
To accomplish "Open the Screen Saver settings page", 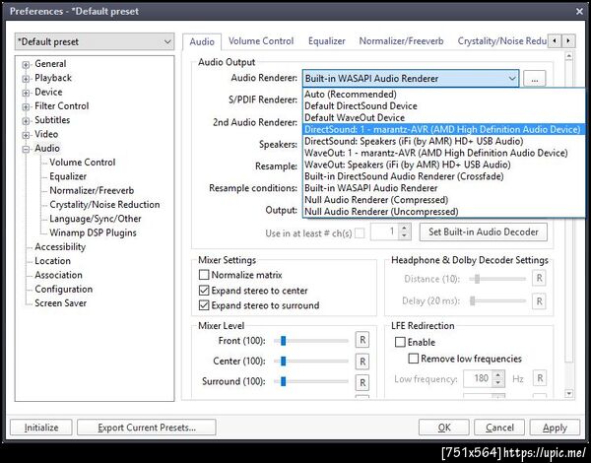I will [60, 302].
